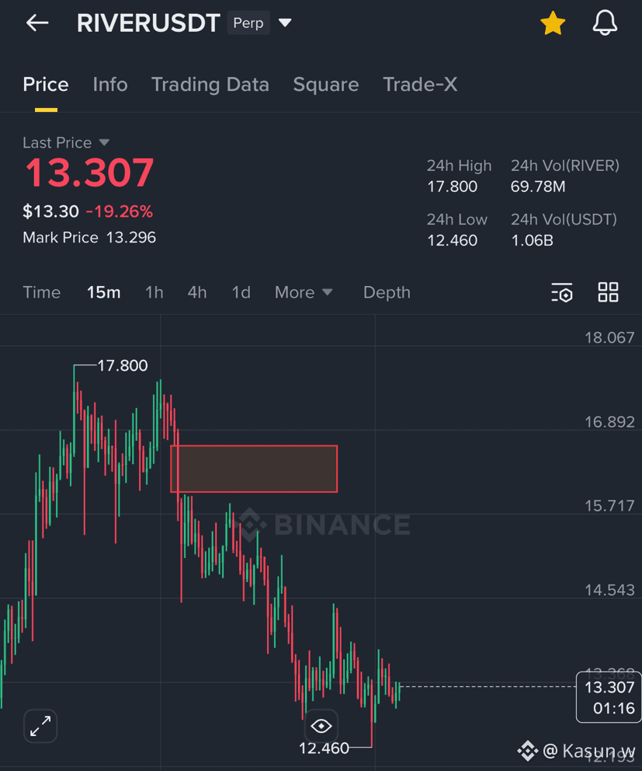The image size is (642, 771).
Task: Click the large last price 13.307
Action: [89, 173]
